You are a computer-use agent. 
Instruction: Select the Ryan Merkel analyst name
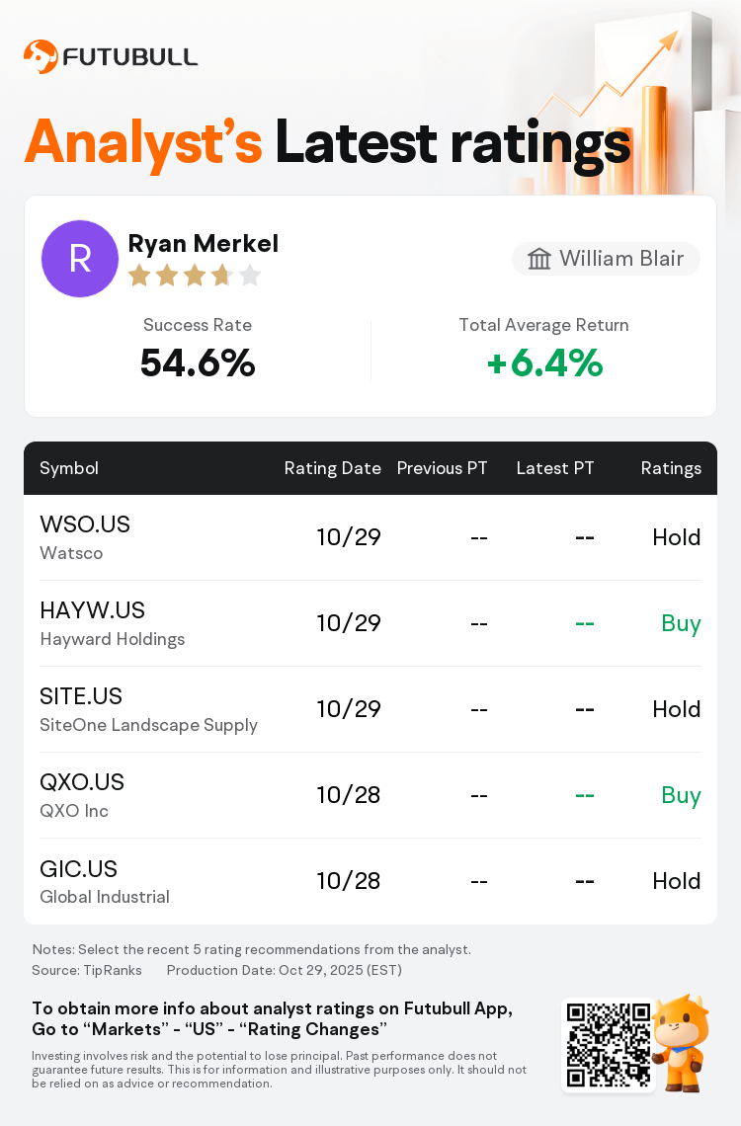point(204,243)
